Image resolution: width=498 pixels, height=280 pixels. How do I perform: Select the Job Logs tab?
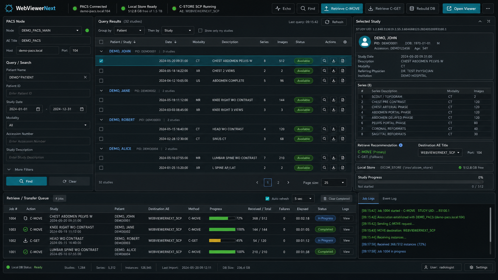368,198
